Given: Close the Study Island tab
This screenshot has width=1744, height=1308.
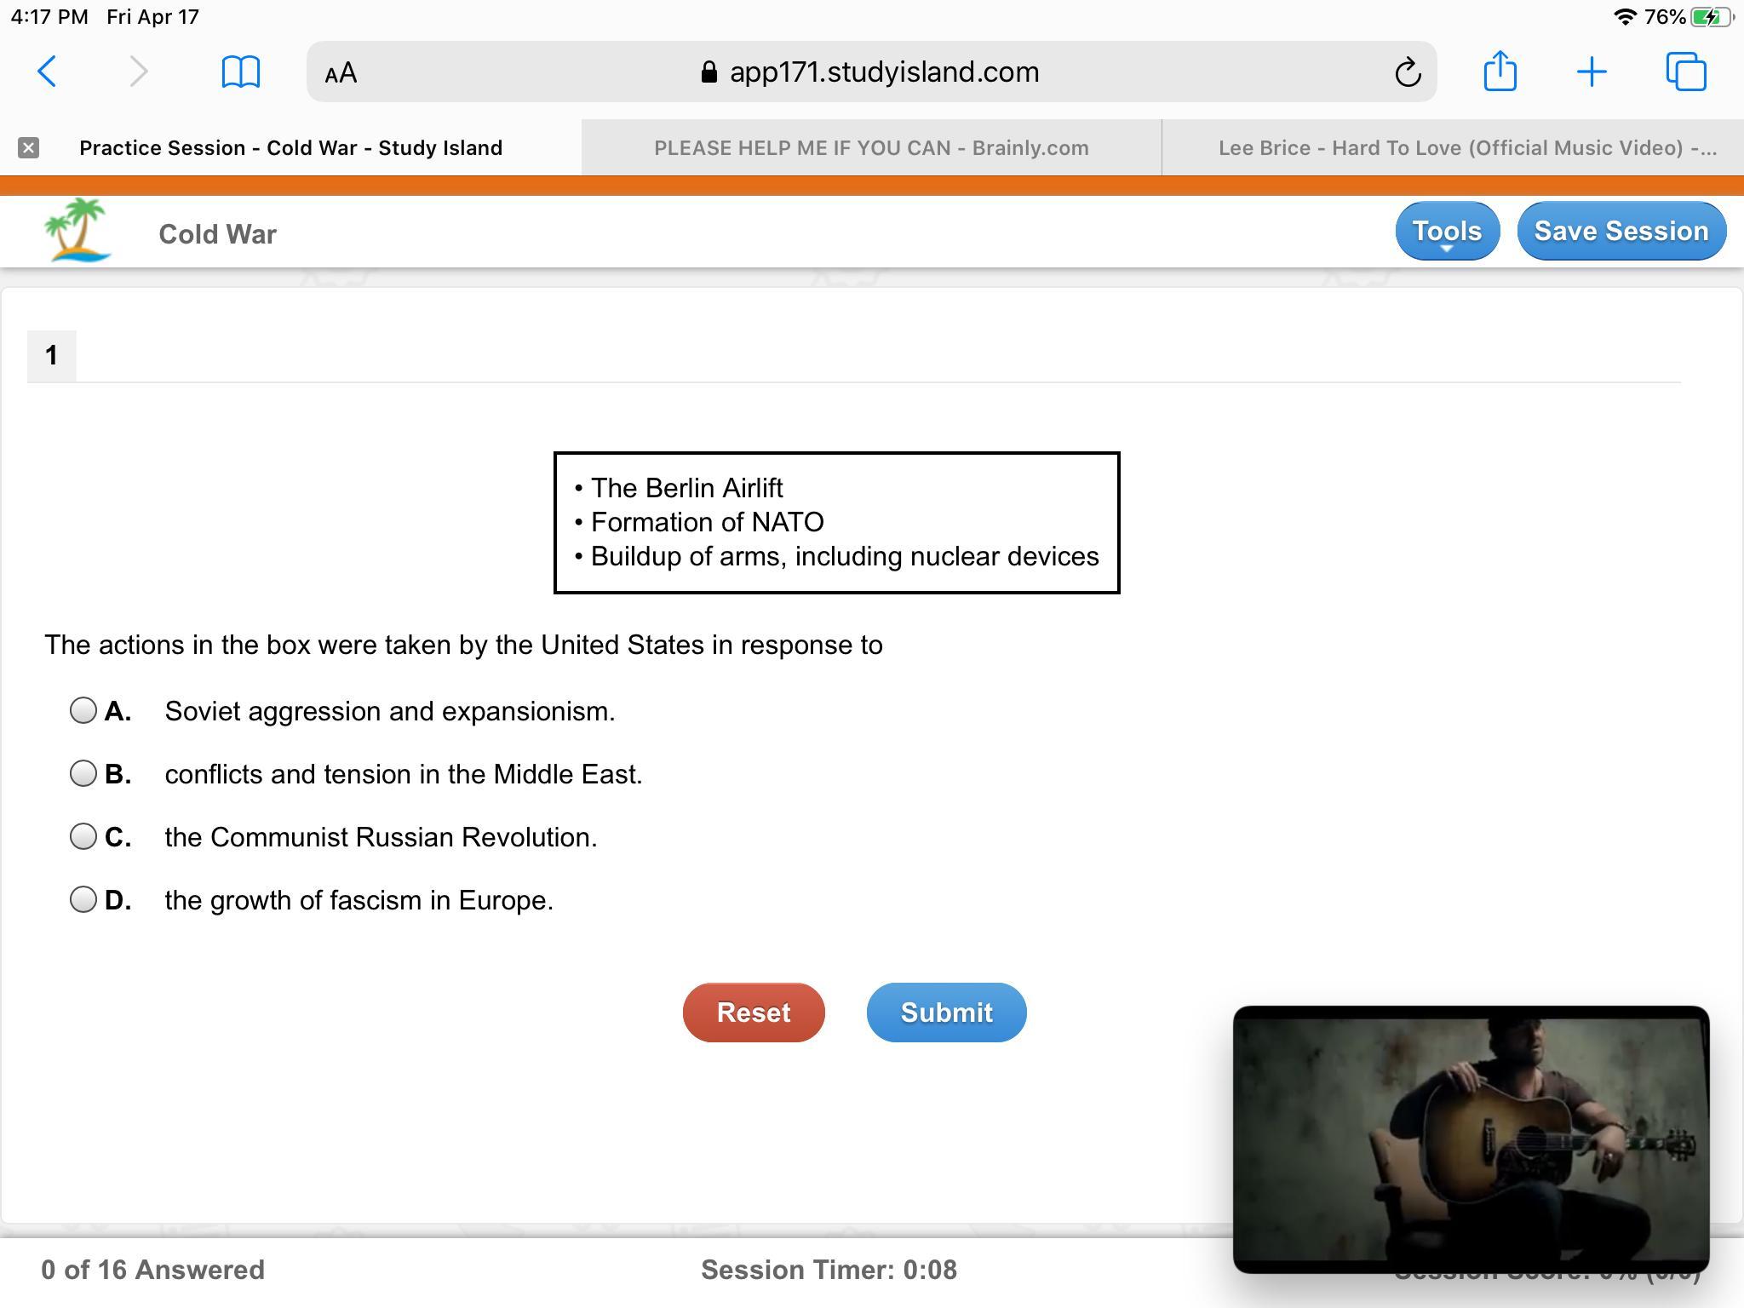Looking at the screenshot, I should click(28, 148).
